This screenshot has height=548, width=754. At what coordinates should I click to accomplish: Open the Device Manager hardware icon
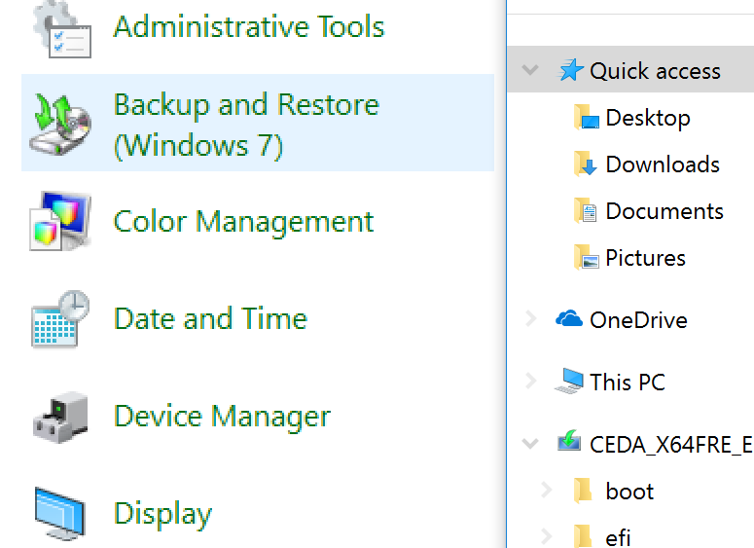coord(60,418)
